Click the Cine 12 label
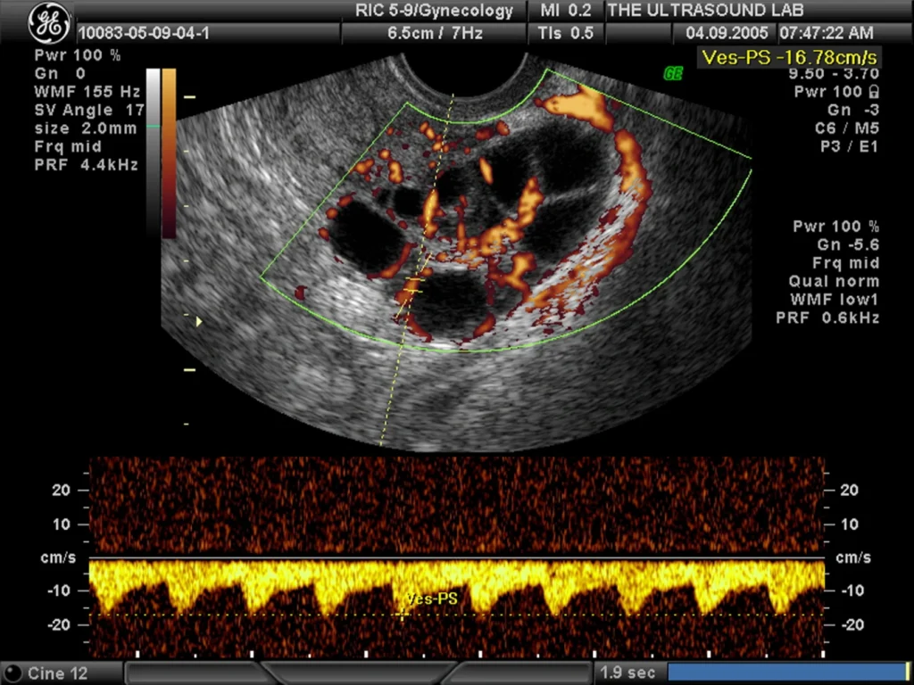The height and width of the screenshot is (685, 914). (x=57, y=673)
